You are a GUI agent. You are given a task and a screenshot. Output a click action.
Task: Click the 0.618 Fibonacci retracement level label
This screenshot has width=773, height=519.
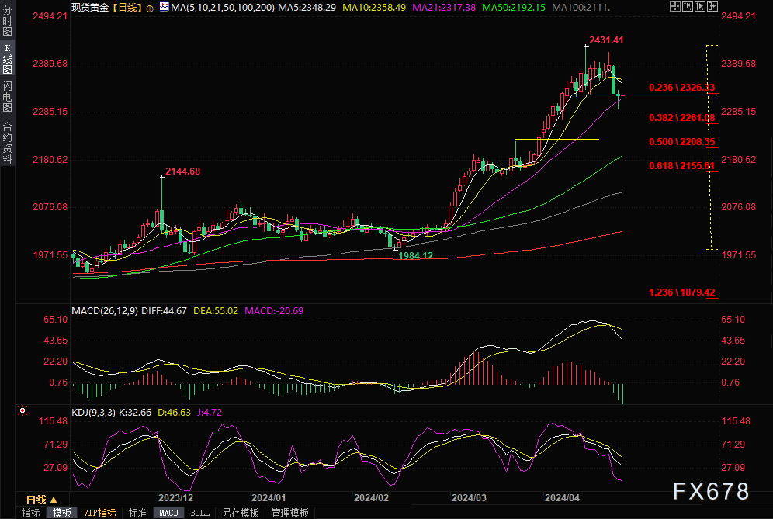pos(682,166)
